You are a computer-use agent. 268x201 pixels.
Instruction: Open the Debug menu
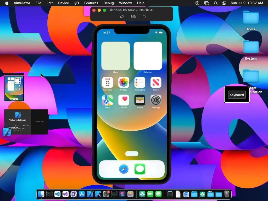click(108, 3)
